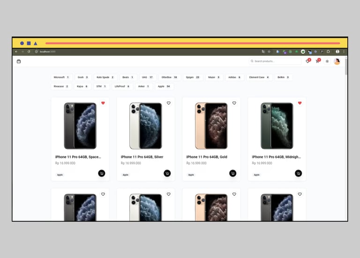The height and width of the screenshot is (258, 360).
Task: Open the iPhone 11 Pro Midnight Green image
Action: (277, 126)
